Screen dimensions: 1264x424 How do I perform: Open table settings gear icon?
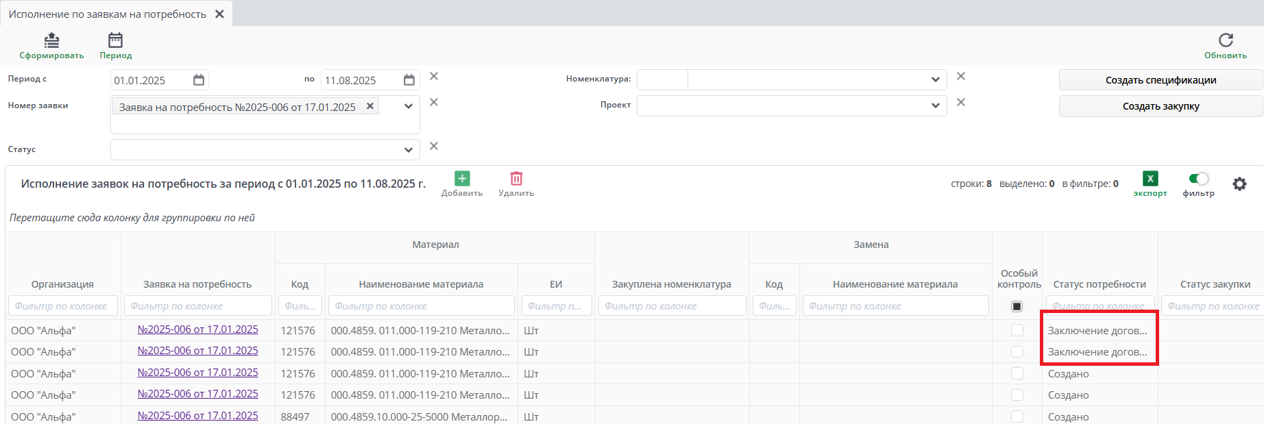click(x=1239, y=184)
